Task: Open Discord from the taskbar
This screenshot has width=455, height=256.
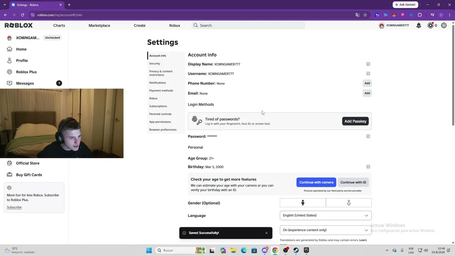Action: point(265,250)
